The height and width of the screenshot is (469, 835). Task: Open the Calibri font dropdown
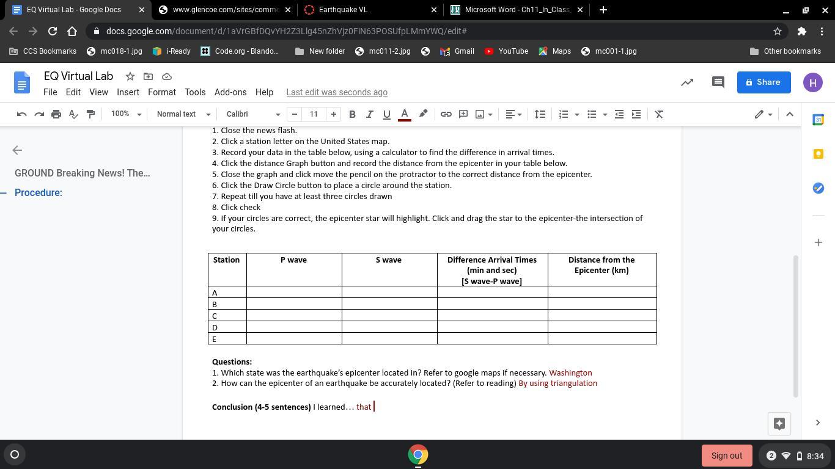253,114
